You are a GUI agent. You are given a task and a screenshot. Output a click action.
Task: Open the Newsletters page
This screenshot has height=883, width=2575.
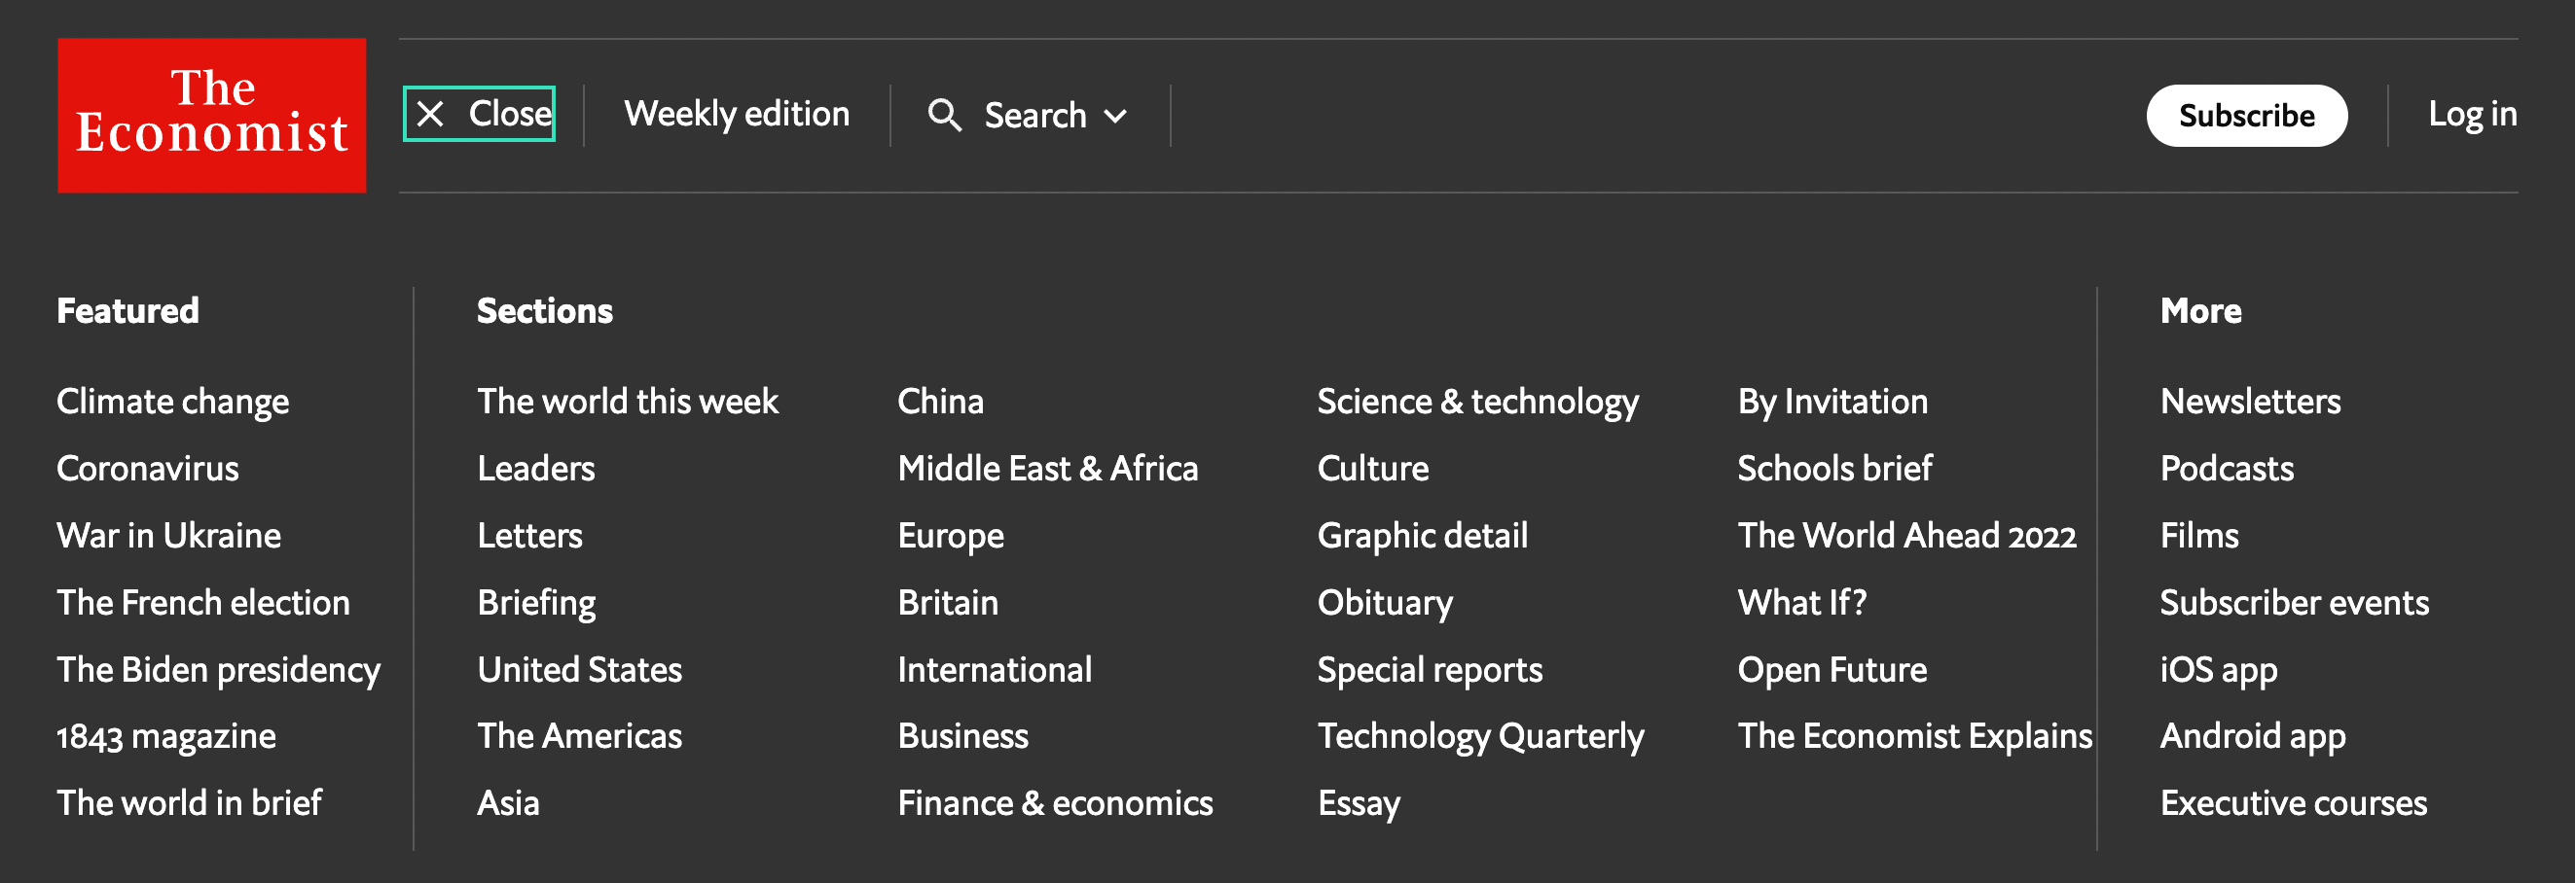pyautogui.click(x=2250, y=402)
